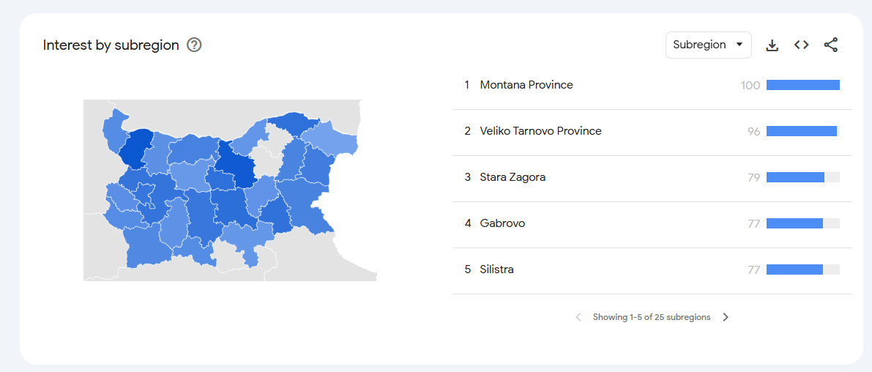Screen dimensions: 872x372
Task: Open the Subregion dropdown
Action: click(x=707, y=45)
